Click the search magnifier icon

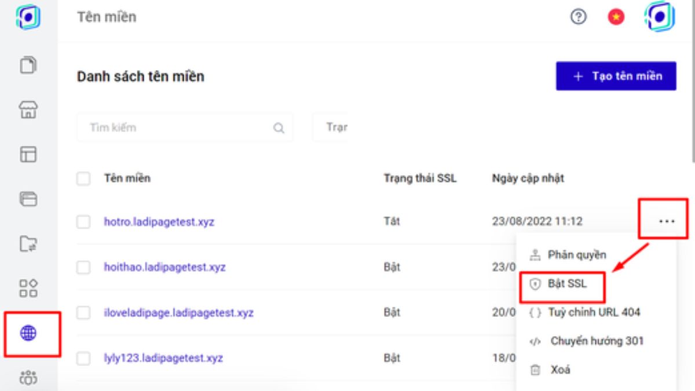(x=279, y=128)
